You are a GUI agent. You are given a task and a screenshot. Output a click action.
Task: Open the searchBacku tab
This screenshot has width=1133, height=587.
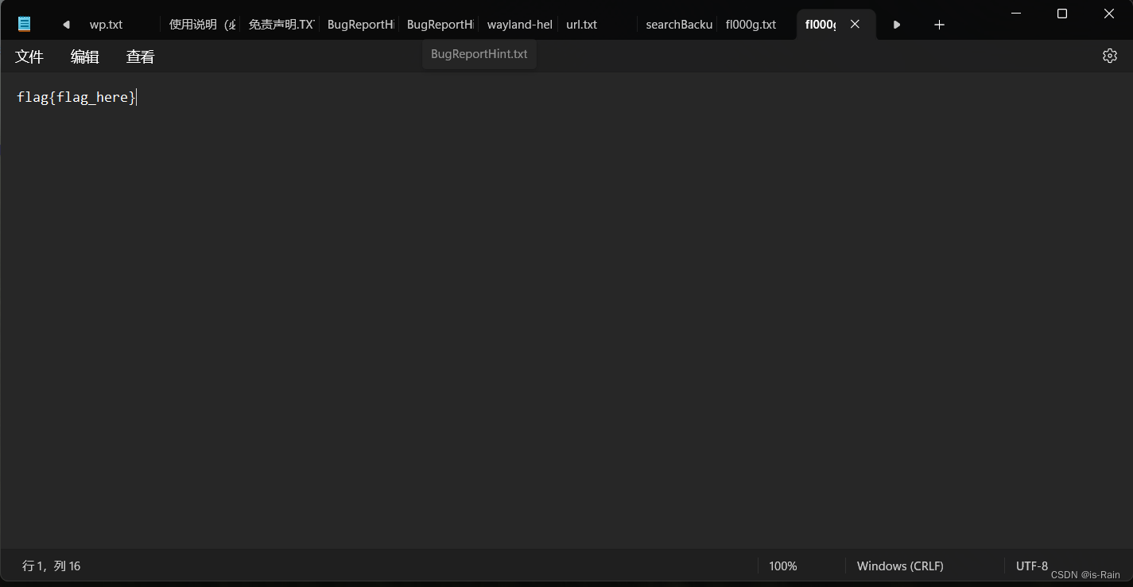pos(677,25)
